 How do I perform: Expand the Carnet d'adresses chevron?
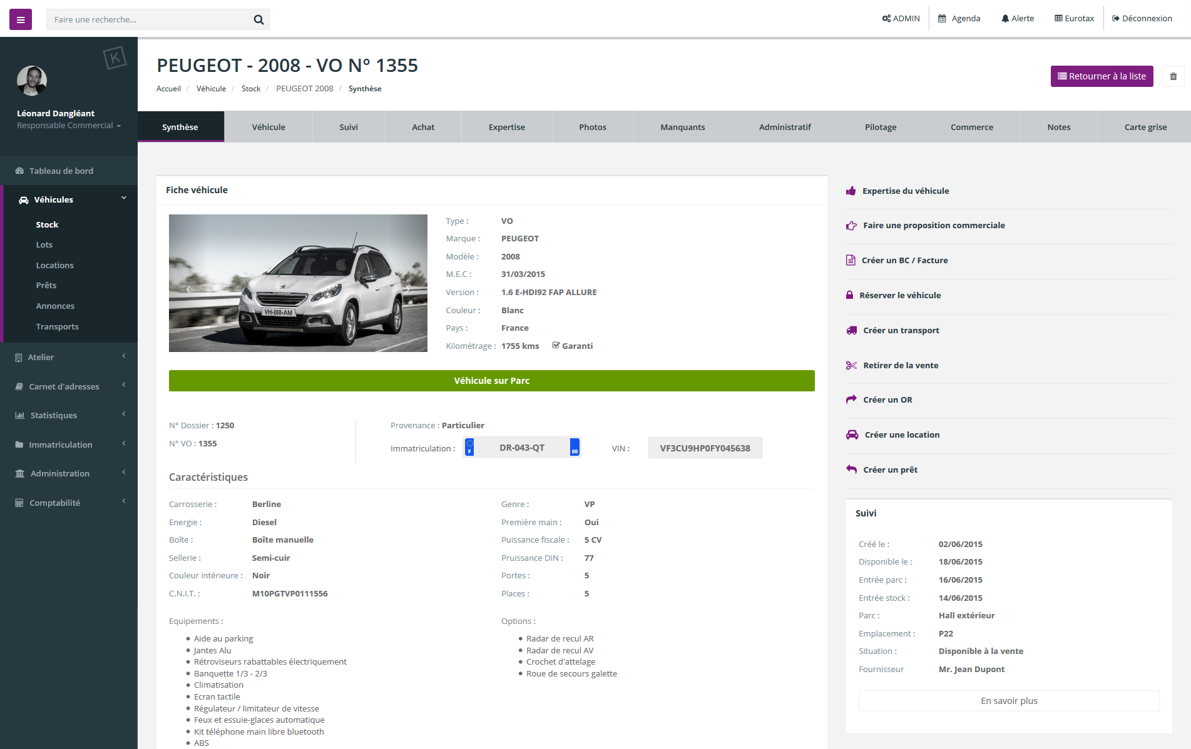(x=124, y=385)
